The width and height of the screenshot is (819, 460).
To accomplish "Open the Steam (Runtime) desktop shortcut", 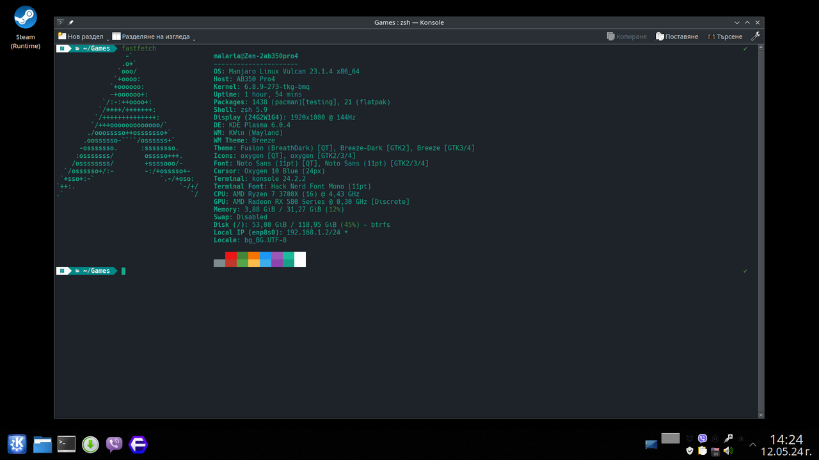I will (26, 27).
